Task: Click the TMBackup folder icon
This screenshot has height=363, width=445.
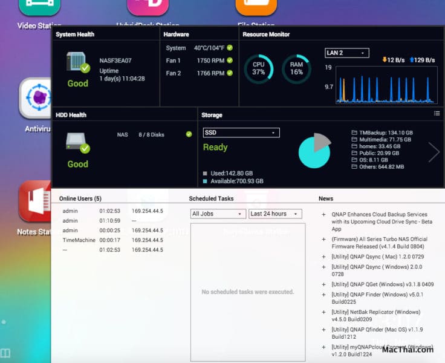Action: pyautogui.click(x=354, y=132)
